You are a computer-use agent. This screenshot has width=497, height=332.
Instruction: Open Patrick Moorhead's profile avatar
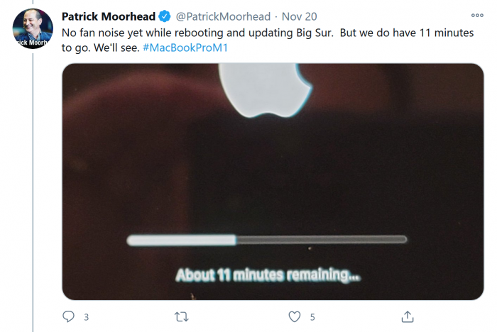pos(33,29)
